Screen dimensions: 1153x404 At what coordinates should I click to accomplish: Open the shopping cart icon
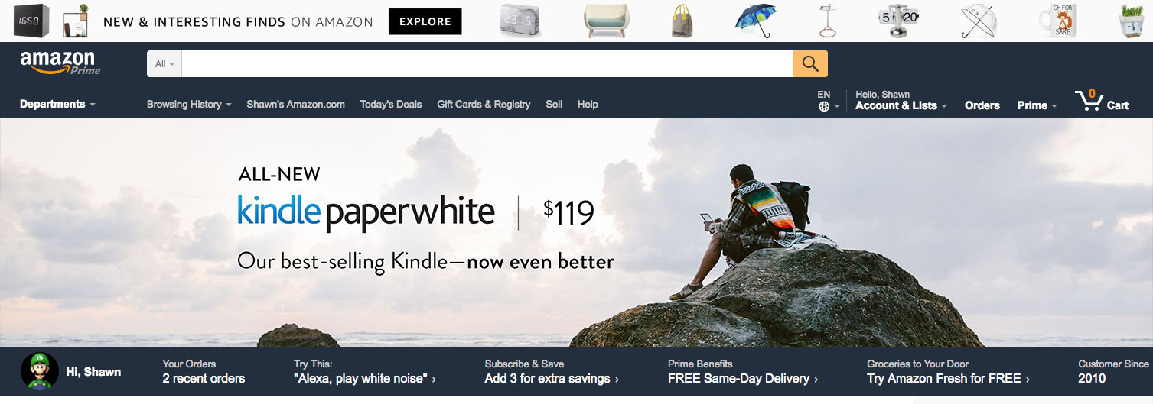[x=1087, y=100]
